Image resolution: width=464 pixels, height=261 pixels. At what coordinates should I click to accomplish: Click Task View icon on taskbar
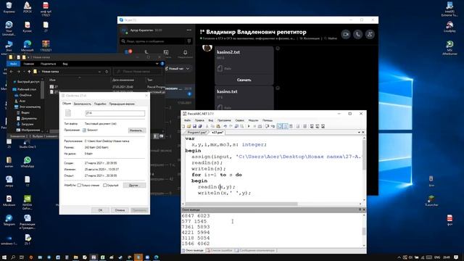[x=22, y=257]
